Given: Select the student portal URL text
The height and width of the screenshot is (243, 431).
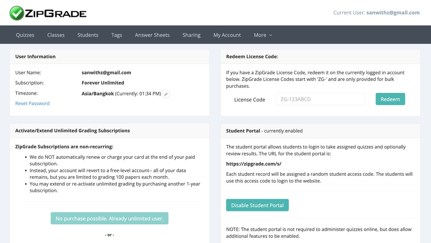Looking at the screenshot, I should pos(254,164).
